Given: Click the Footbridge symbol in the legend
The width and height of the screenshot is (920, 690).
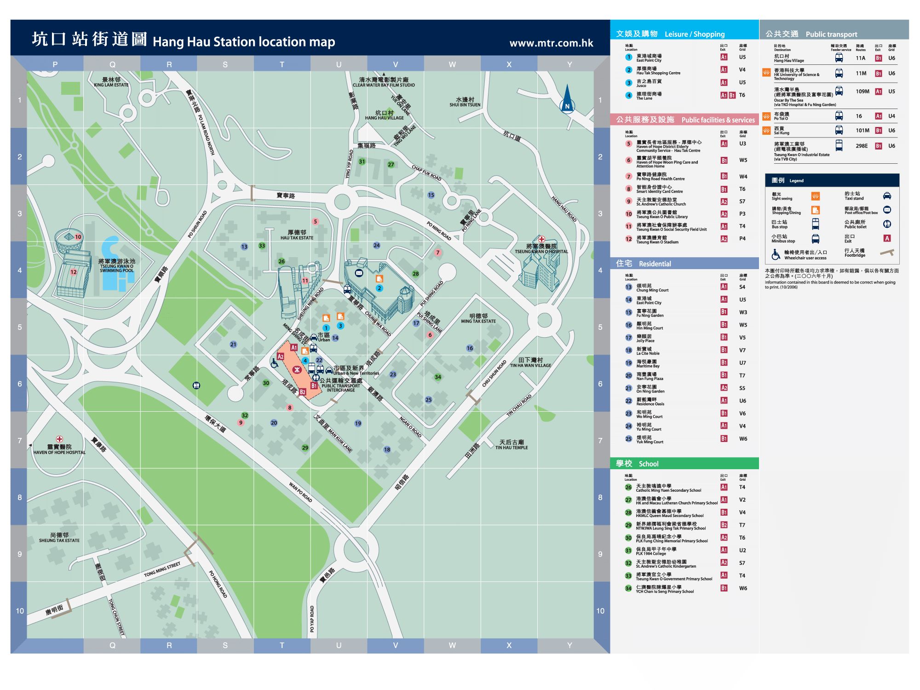Looking at the screenshot, I should [886, 253].
